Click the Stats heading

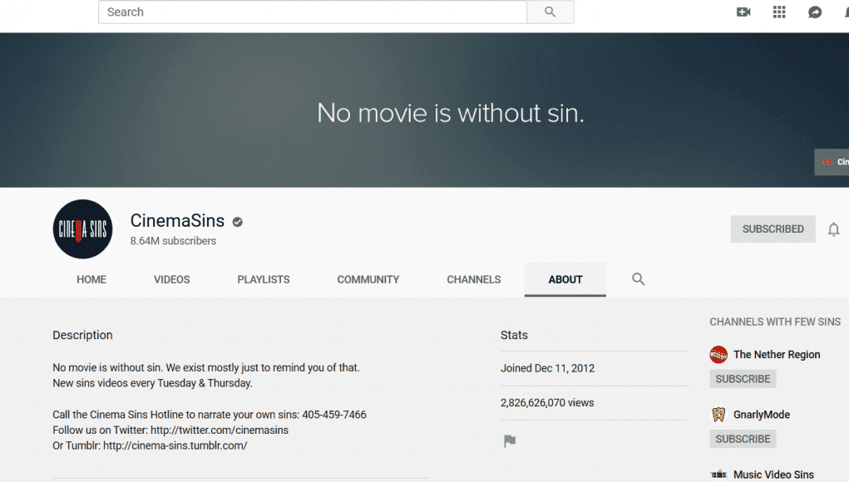coord(514,335)
